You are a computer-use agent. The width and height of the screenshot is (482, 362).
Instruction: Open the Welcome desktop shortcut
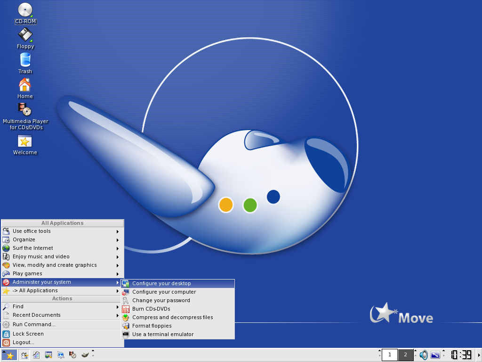click(x=25, y=145)
